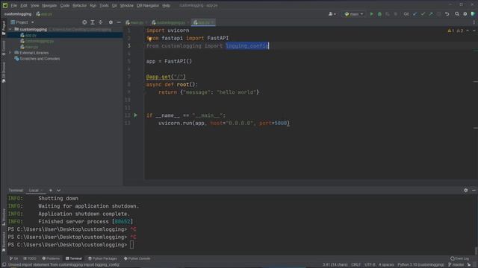Open the DB Navigator menu
This screenshot has height=268, width=478.
point(148,5)
